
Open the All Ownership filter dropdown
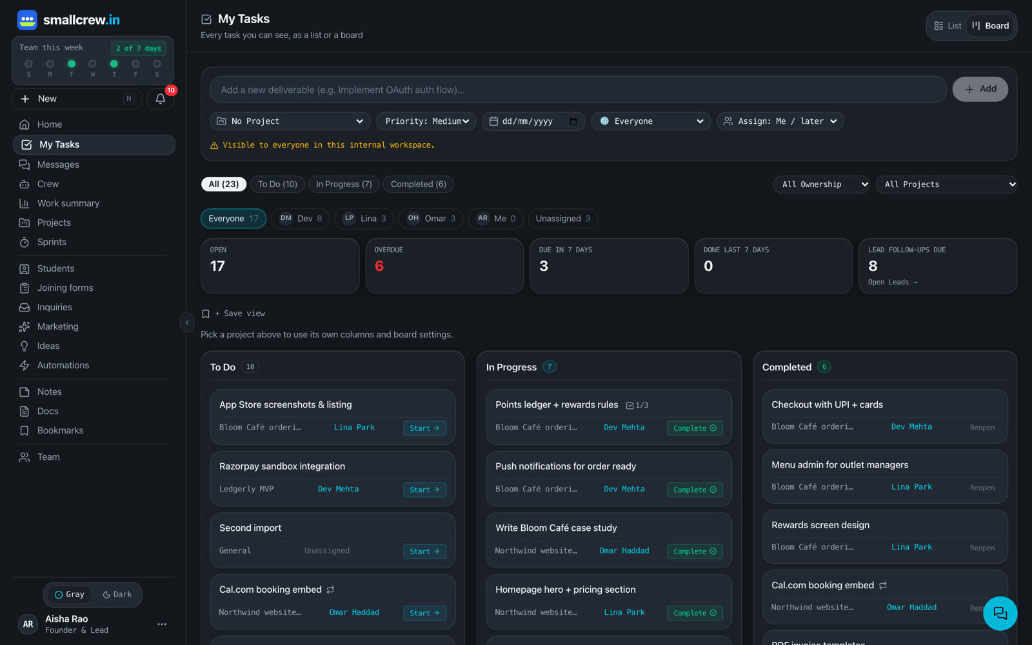[822, 184]
